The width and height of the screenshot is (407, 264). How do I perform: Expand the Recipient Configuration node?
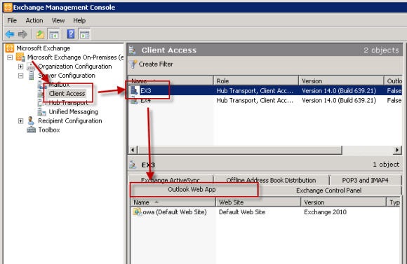21,121
